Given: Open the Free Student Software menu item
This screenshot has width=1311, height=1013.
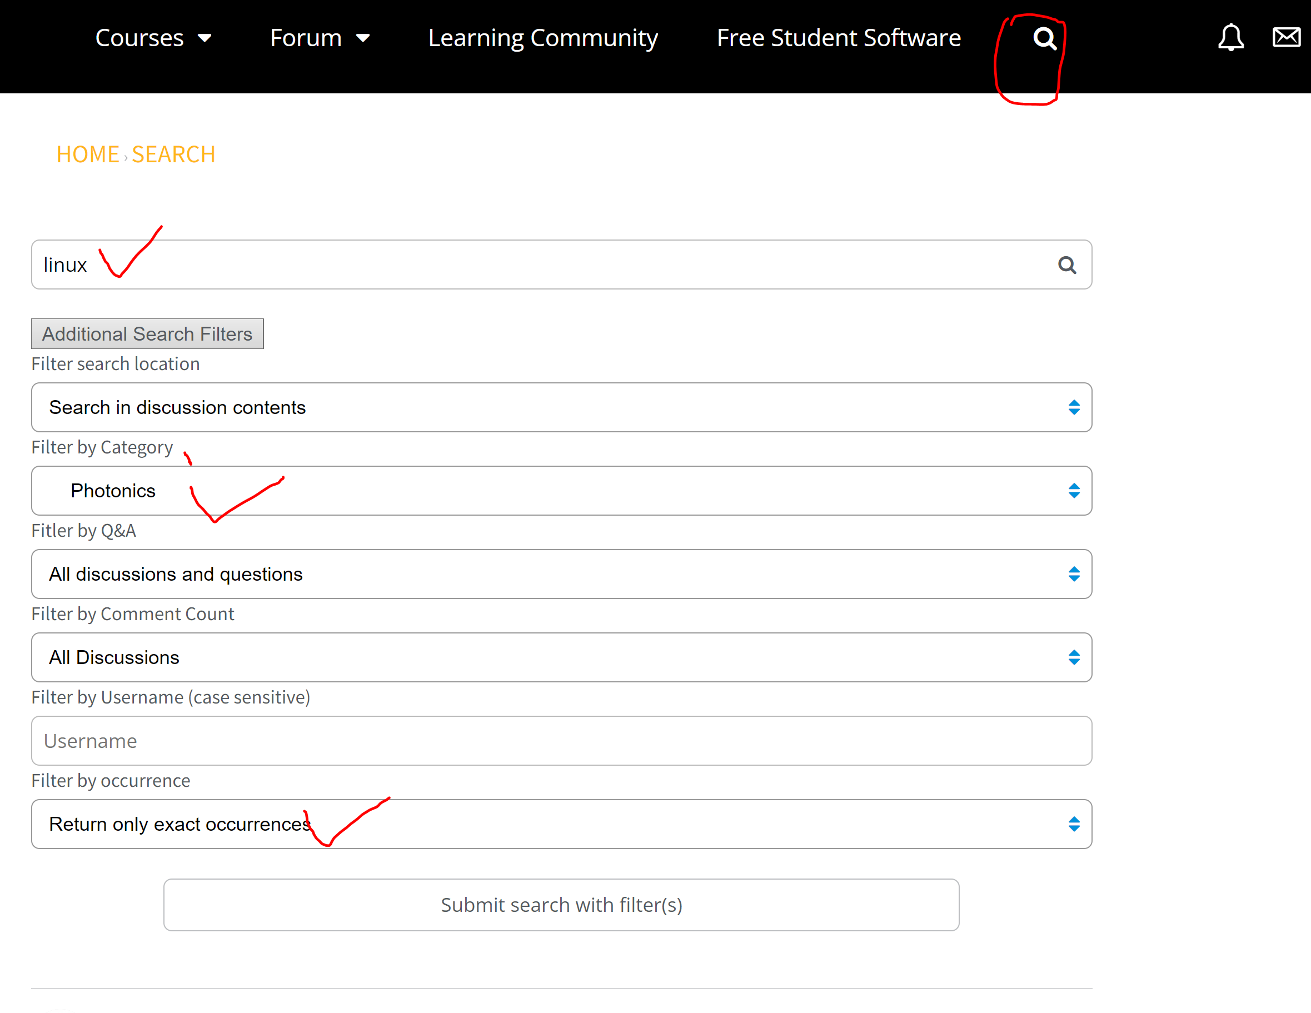Looking at the screenshot, I should pos(839,38).
